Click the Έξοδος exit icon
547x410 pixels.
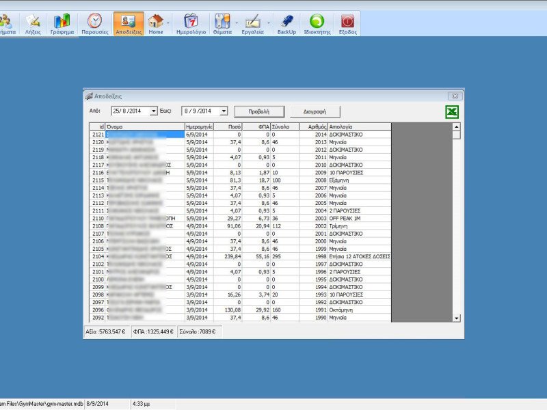(347, 24)
